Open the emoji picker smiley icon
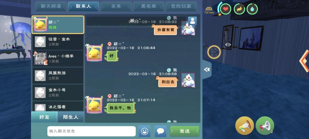Screen dimensions: 309x139 point(144,131)
